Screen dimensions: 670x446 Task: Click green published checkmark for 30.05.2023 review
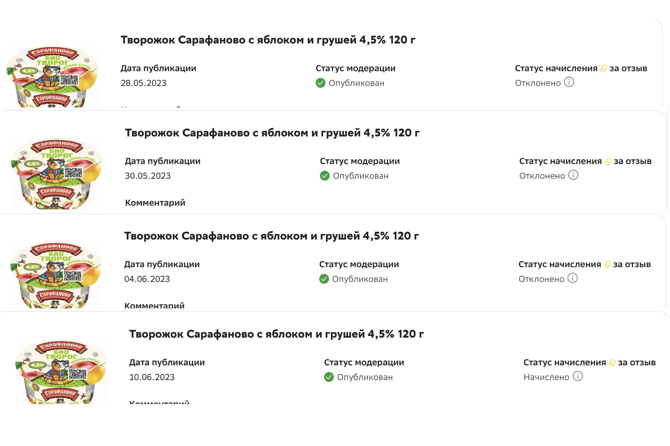(x=325, y=176)
